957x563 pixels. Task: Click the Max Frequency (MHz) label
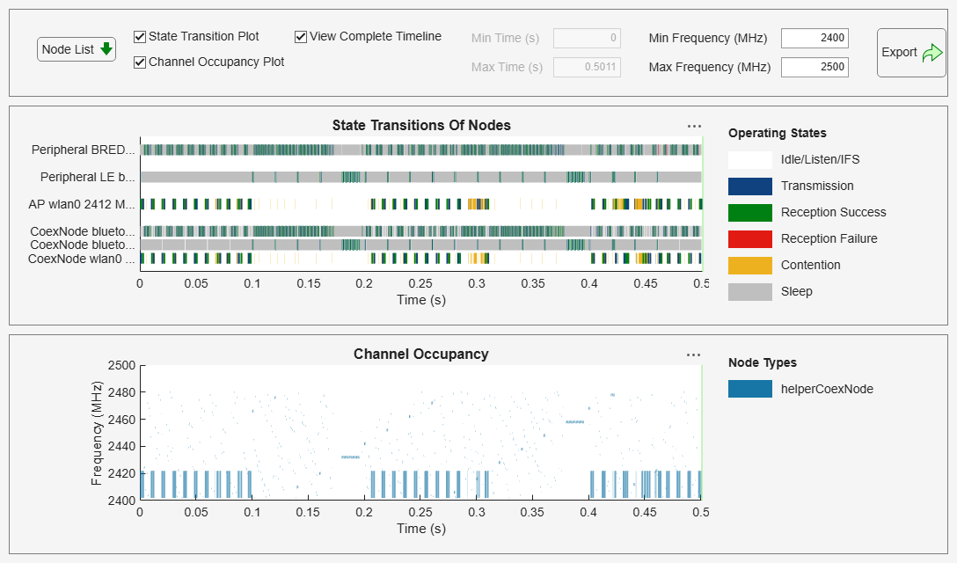pos(710,67)
